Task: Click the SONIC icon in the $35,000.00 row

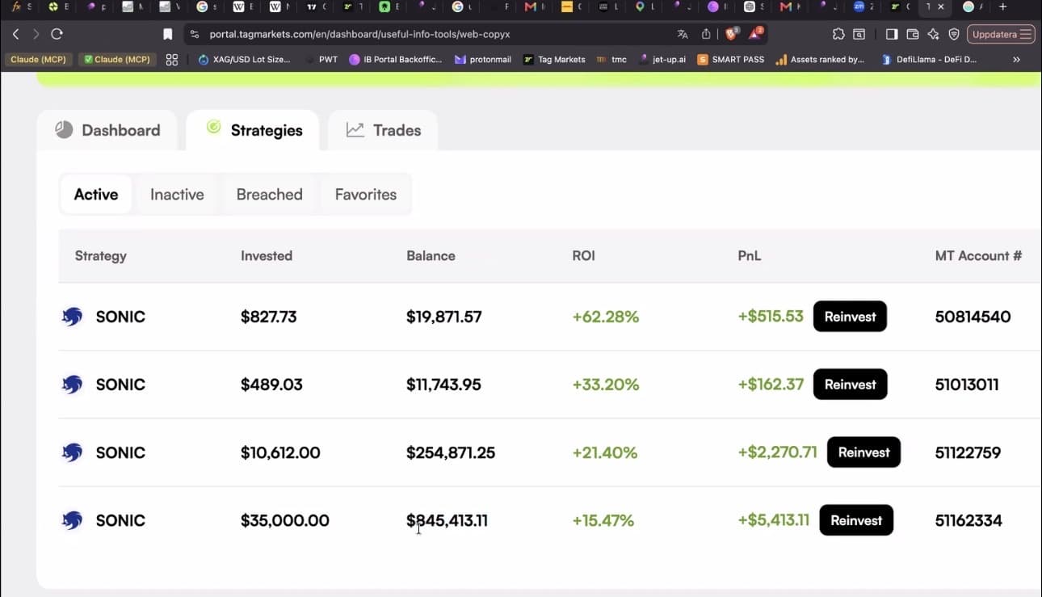Action: pyautogui.click(x=72, y=520)
